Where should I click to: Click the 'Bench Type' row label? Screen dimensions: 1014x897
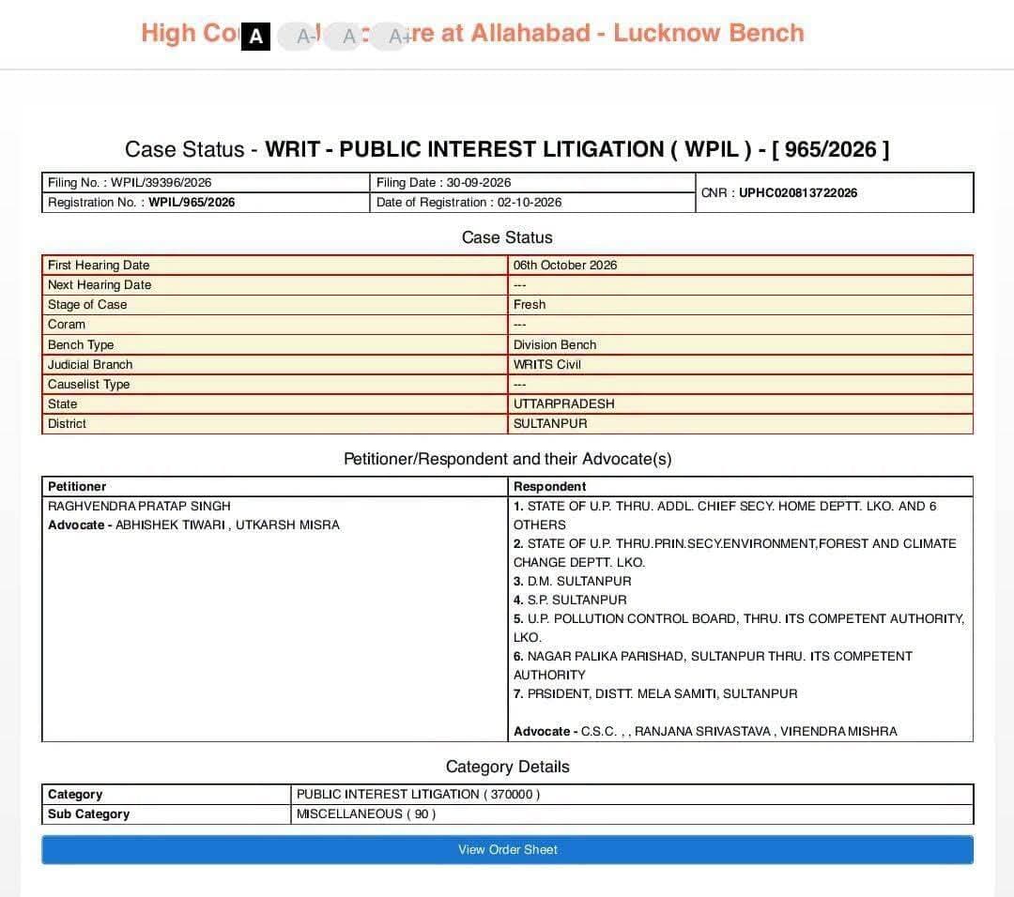pos(81,344)
